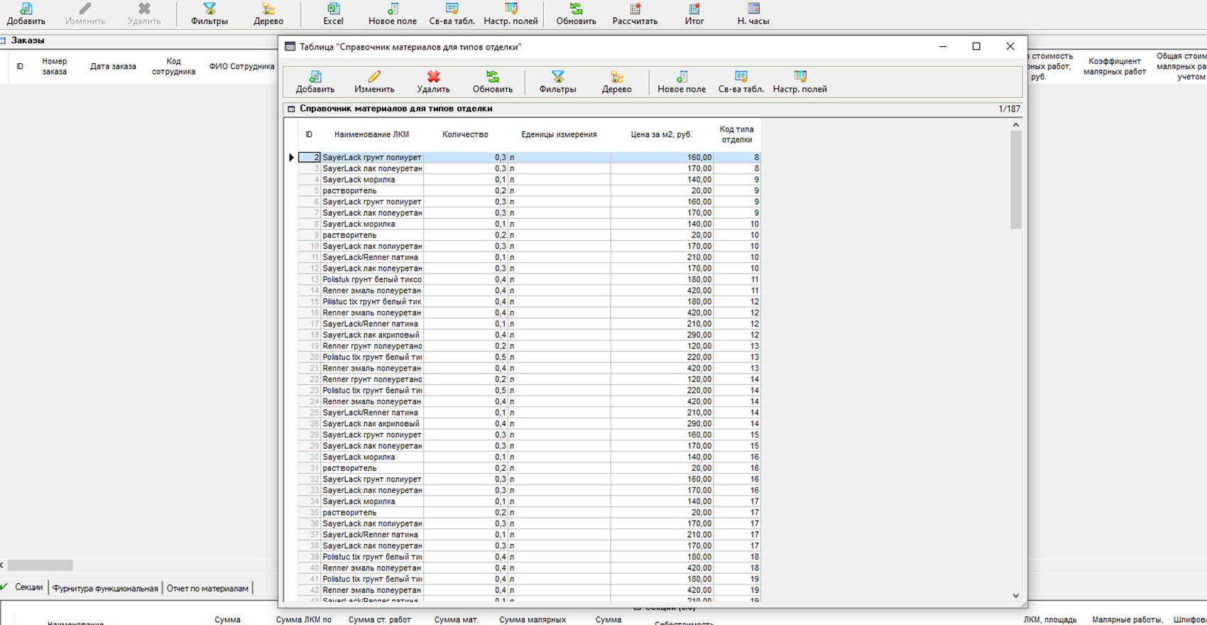Maximize the Справочник материалов table window
This screenshot has width=1207, height=625.
click(x=976, y=46)
